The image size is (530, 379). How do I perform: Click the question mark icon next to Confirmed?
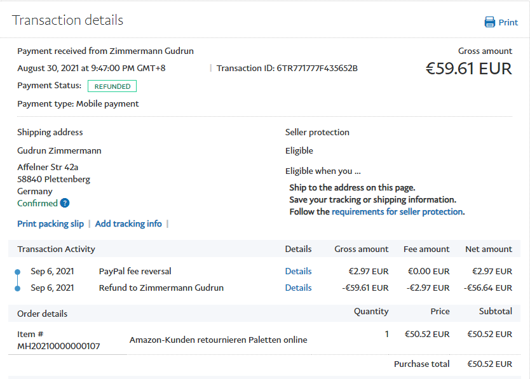(x=65, y=203)
